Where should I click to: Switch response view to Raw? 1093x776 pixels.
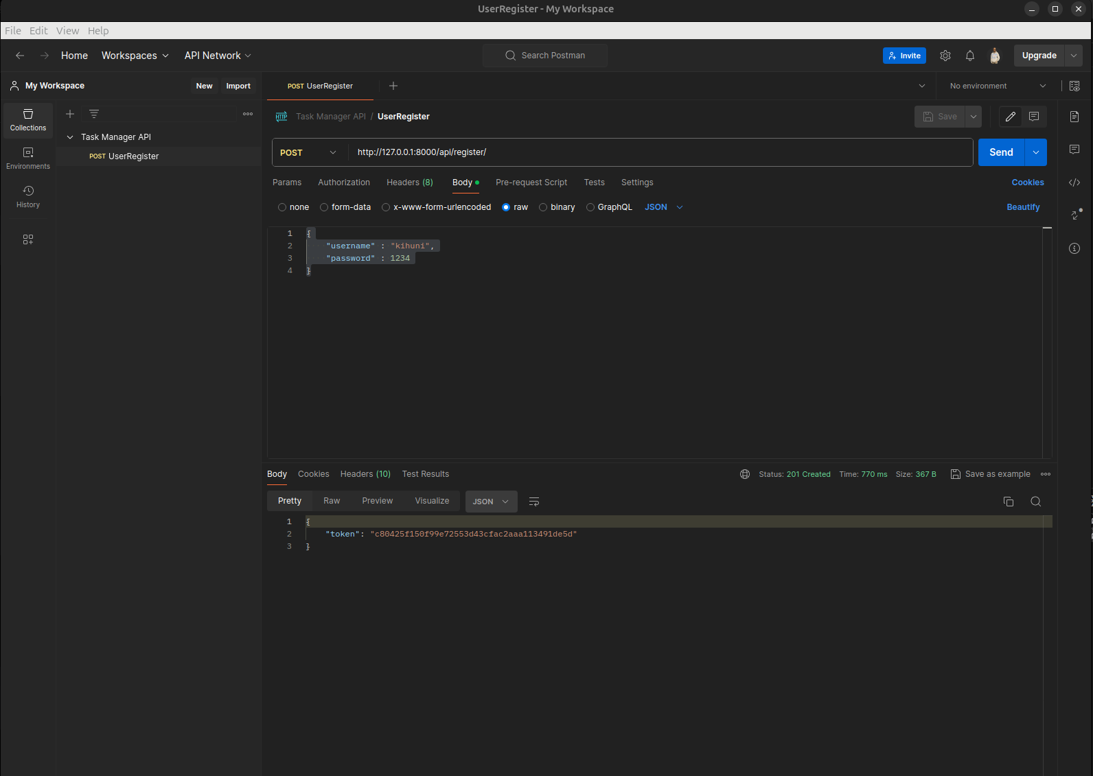(x=332, y=501)
